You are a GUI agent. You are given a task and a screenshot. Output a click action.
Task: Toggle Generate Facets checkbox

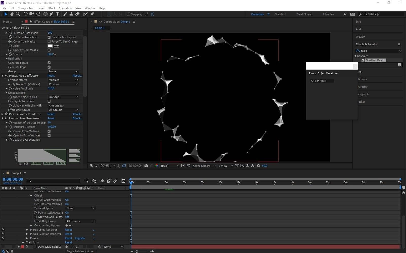pyautogui.click(x=49, y=63)
